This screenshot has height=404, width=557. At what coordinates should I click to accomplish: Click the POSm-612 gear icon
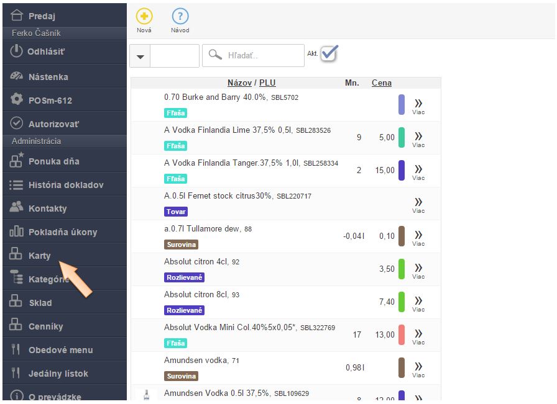[x=17, y=100]
